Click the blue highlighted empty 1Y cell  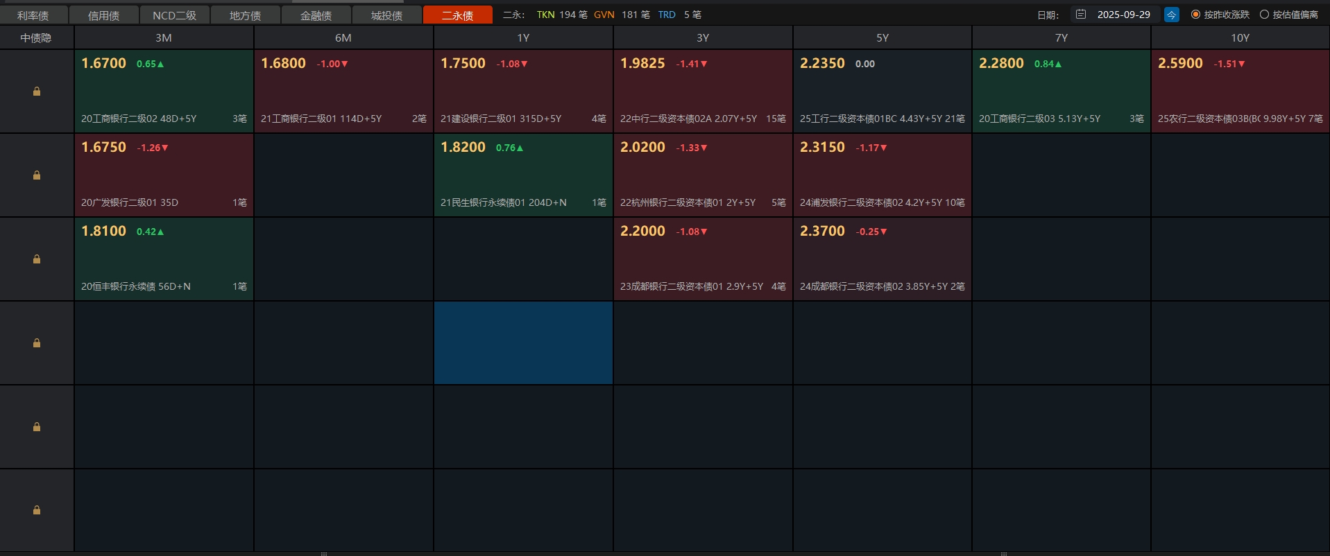(523, 342)
